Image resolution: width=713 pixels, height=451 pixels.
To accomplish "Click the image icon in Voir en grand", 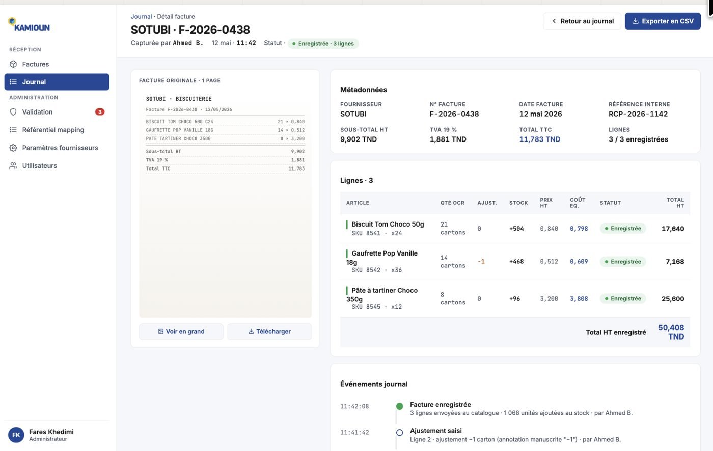I will (x=161, y=331).
